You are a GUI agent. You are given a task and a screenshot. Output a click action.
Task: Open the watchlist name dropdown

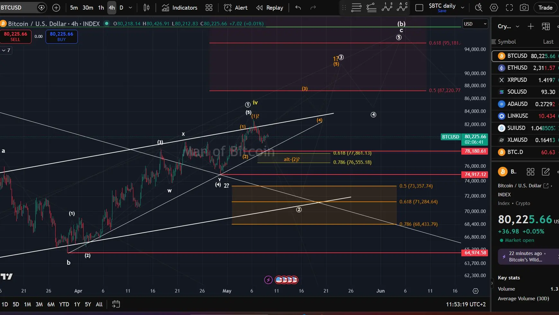click(509, 27)
